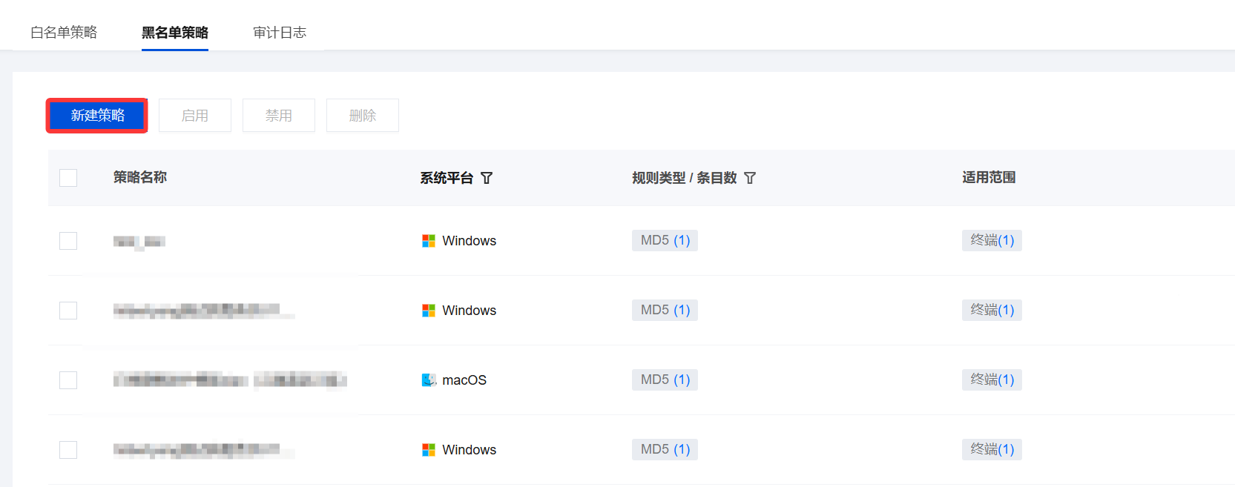Click the 禁用 button
Image resolution: width=1235 pixels, height=487 pixels.
pos(279,116)
